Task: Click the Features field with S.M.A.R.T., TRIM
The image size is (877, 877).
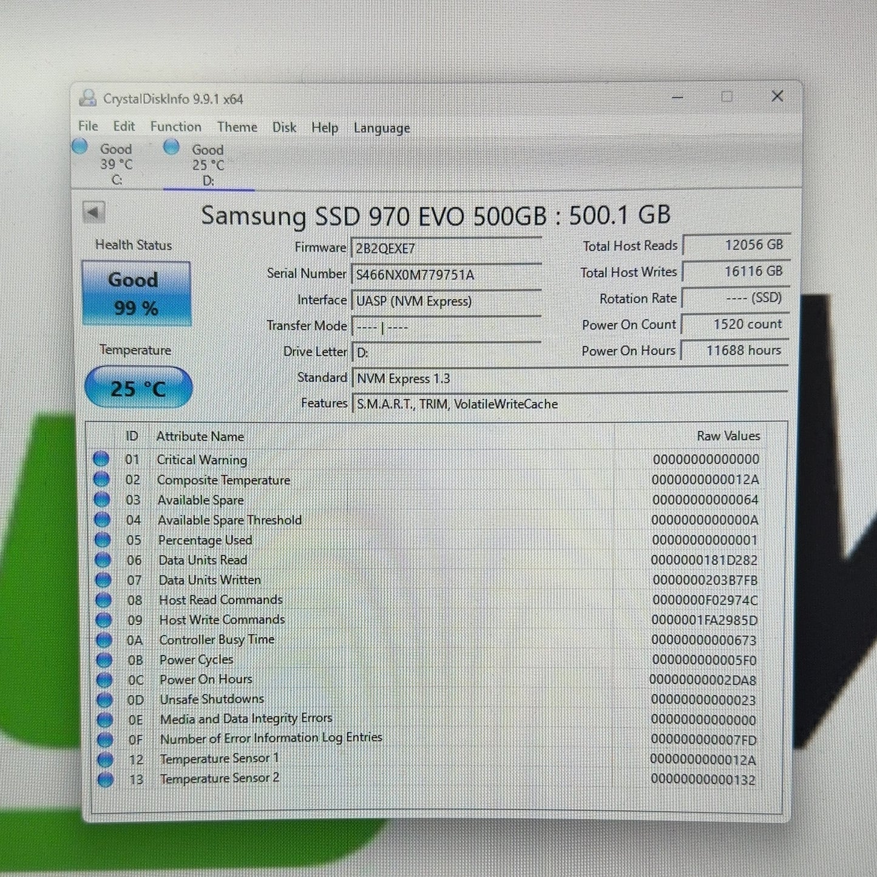Action: click(x=569, y=404)
